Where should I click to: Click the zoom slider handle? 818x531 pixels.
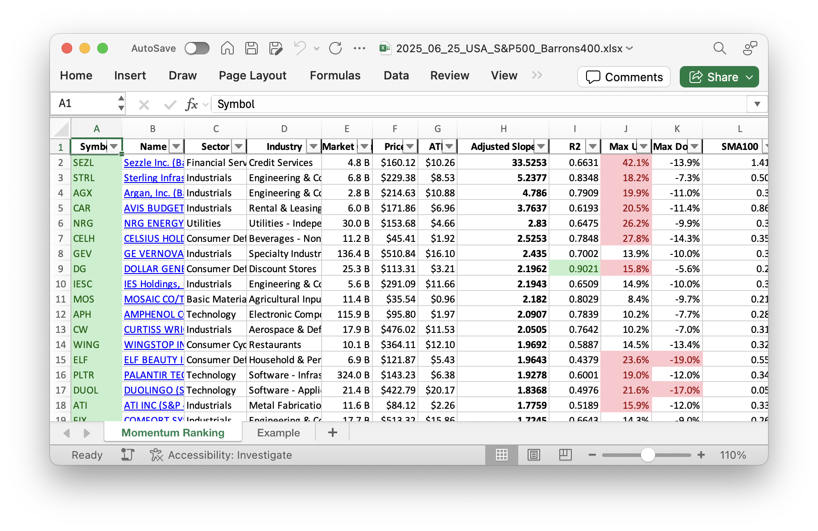coord(648,455)
